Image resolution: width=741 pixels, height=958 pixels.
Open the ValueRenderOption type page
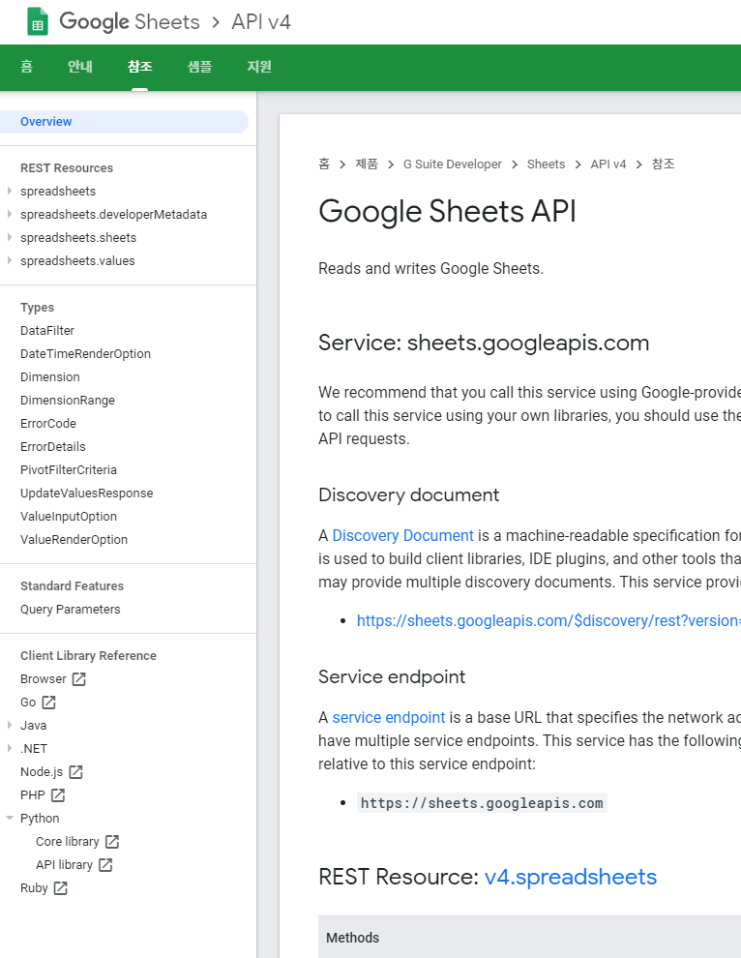tap(74, 540)
